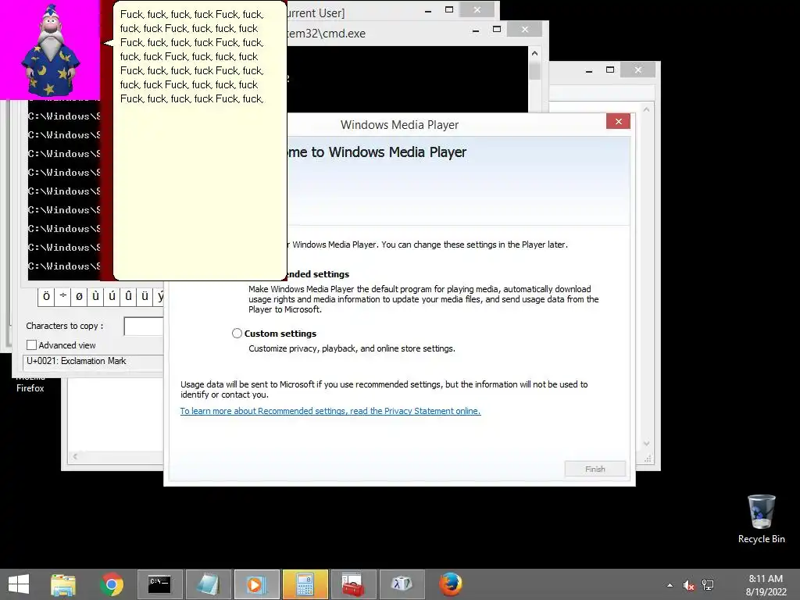Open the Windows Start button
The image size is (800, 600).
click(x=19, y=584)
